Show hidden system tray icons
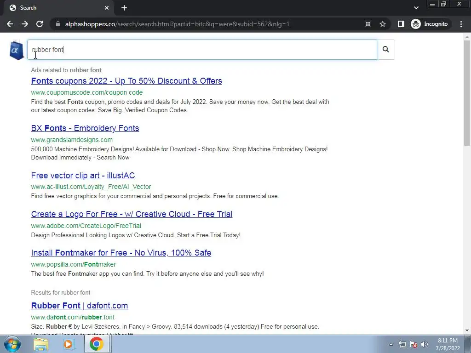 point(391,344)
